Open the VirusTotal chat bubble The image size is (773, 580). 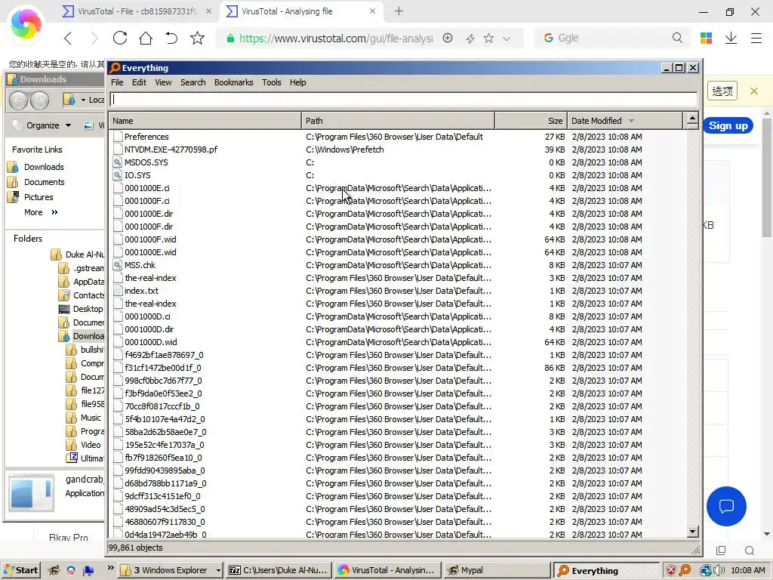726,506
